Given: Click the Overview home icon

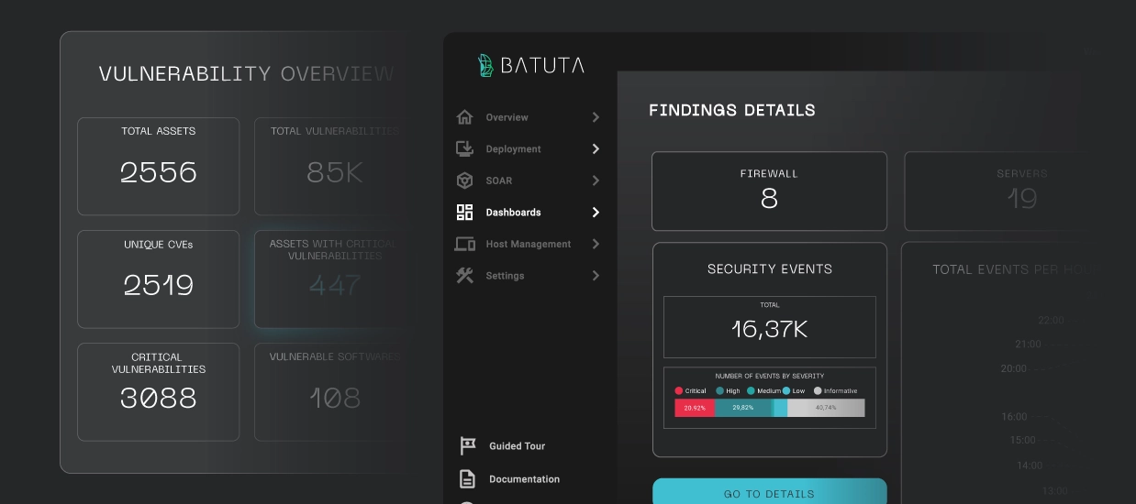Looking at the screenshot, I should tap(464, 117).
